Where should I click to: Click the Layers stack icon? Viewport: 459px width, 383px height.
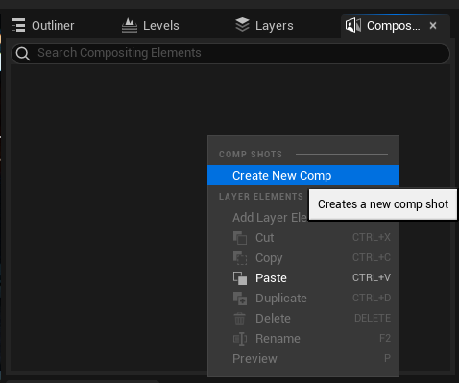(242, 25)
